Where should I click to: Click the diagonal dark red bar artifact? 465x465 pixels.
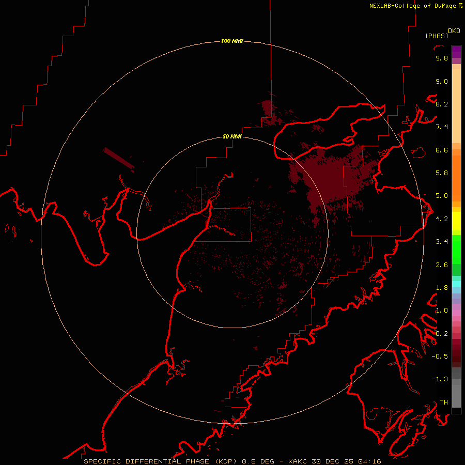tap(119, 160)
